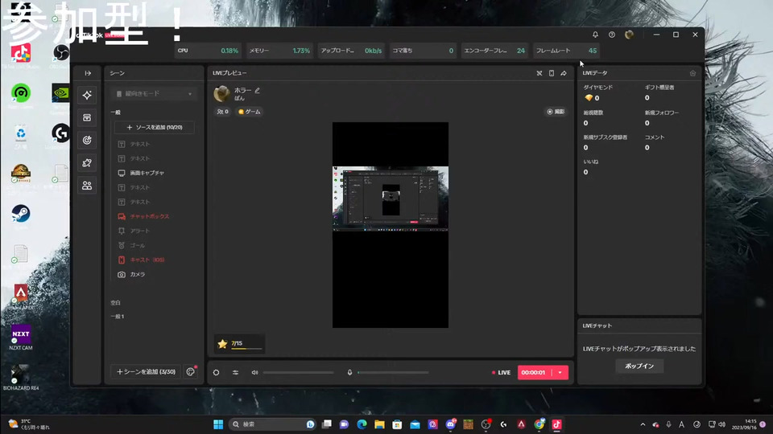Image resolution: width=773 pixels, height=434 pixels.
Task: Select the カメラ source
Action: point(138,274)
